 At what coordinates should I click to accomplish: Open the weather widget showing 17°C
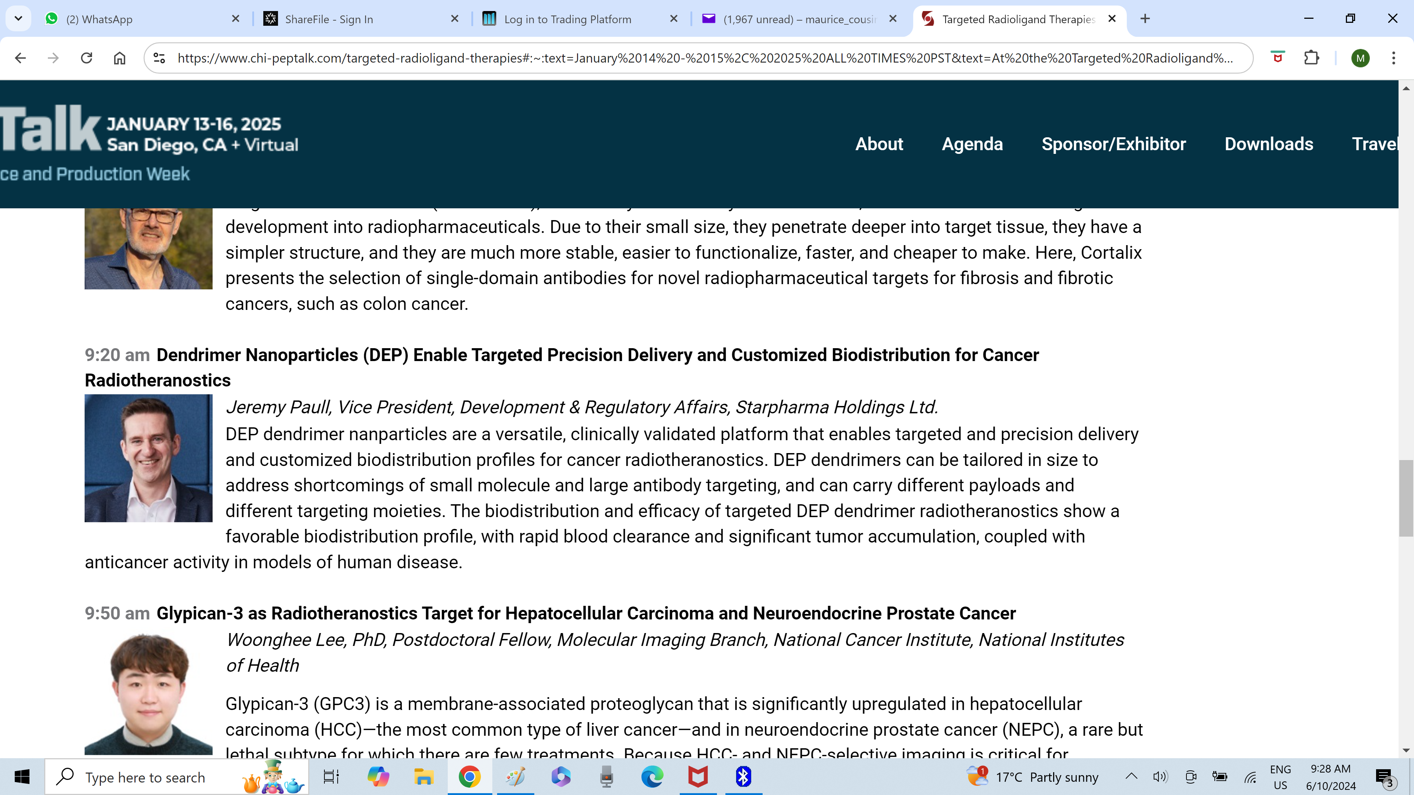[1032, 777]
